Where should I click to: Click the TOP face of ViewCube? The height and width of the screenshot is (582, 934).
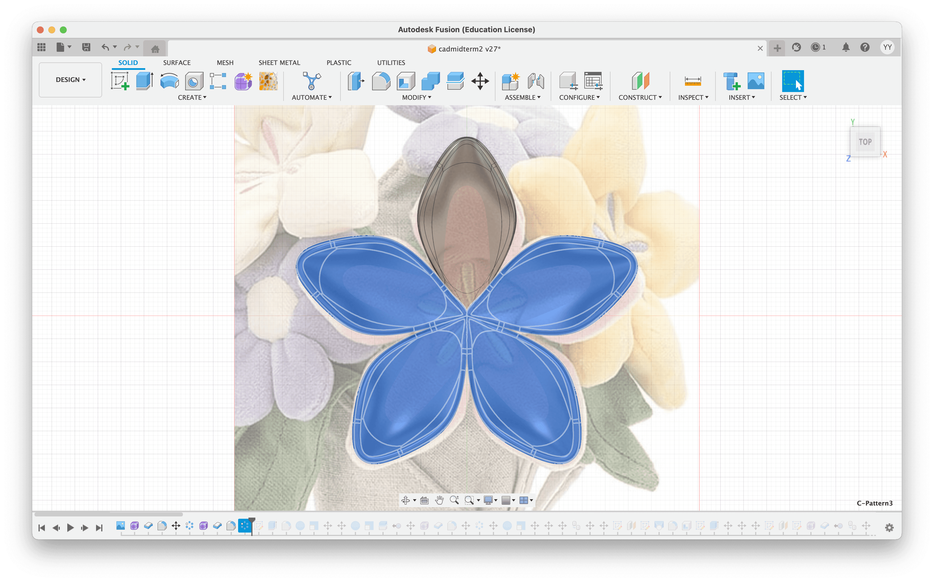pyautogui.click(x=865, y=142)
